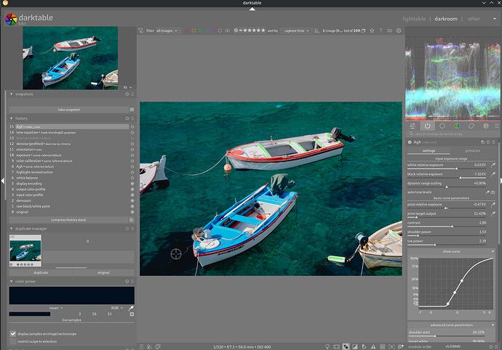
Task: Toggle sort order direction icon
Action: coord(316,30)
